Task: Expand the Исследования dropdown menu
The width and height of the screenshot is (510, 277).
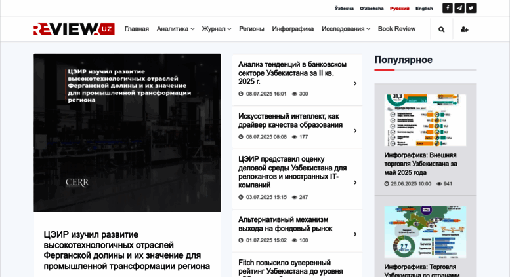Action: click(x=346, y=29)
